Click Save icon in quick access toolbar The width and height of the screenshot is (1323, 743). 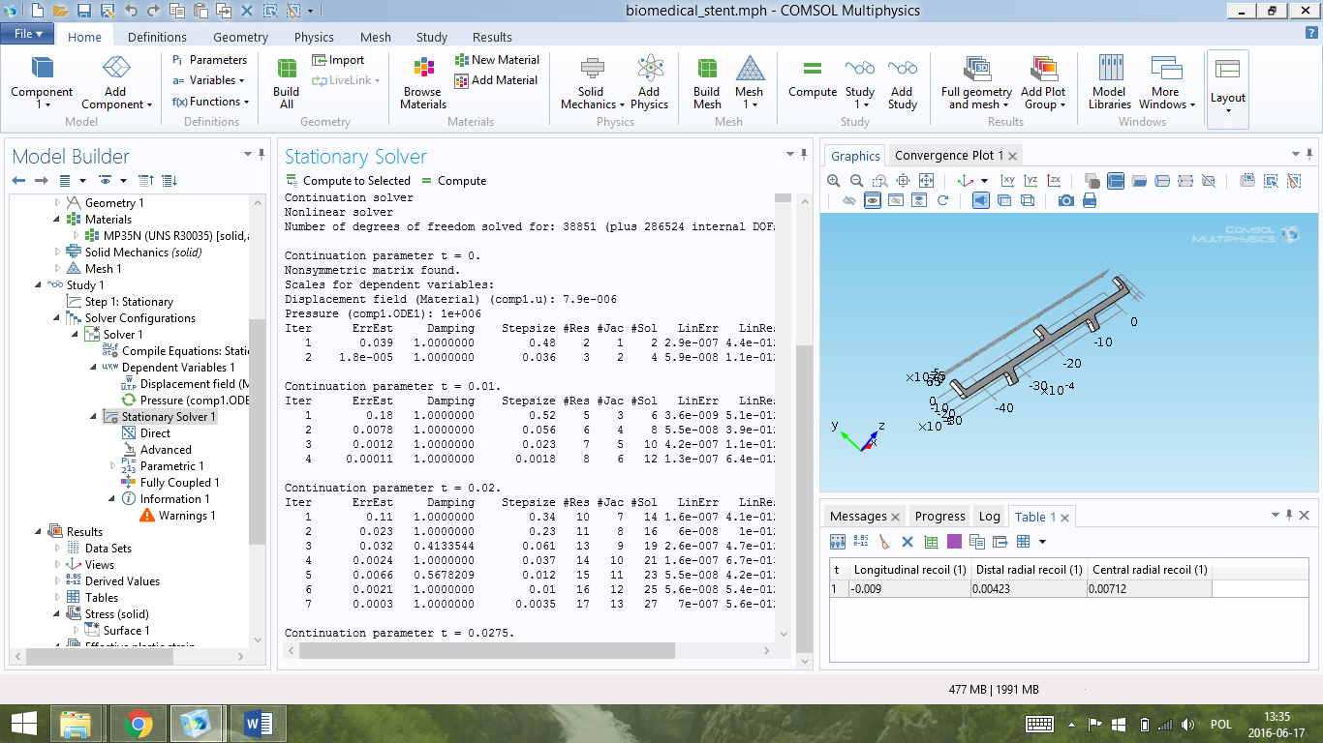point(83,11)
